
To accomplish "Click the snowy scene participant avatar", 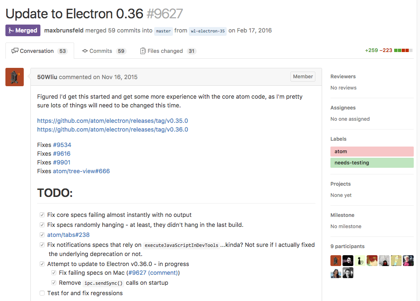I will tap(384, 261).
